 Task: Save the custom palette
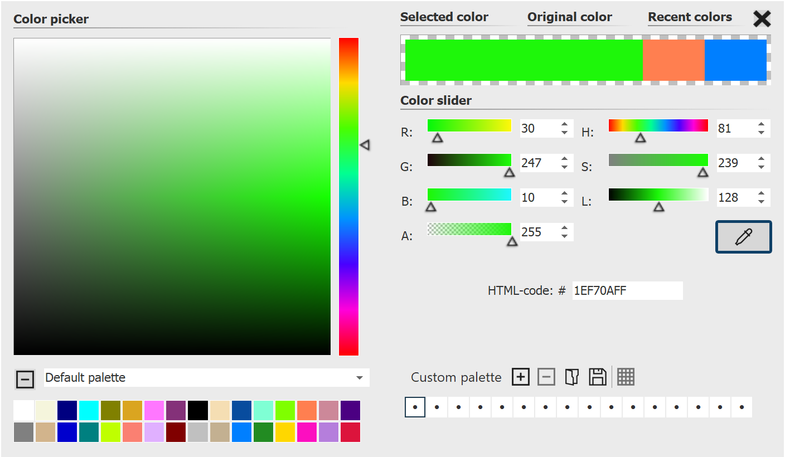click(x=597, y=377)
